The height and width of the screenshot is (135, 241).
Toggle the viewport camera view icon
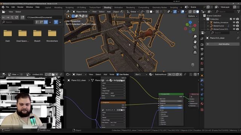click(195, 47)
